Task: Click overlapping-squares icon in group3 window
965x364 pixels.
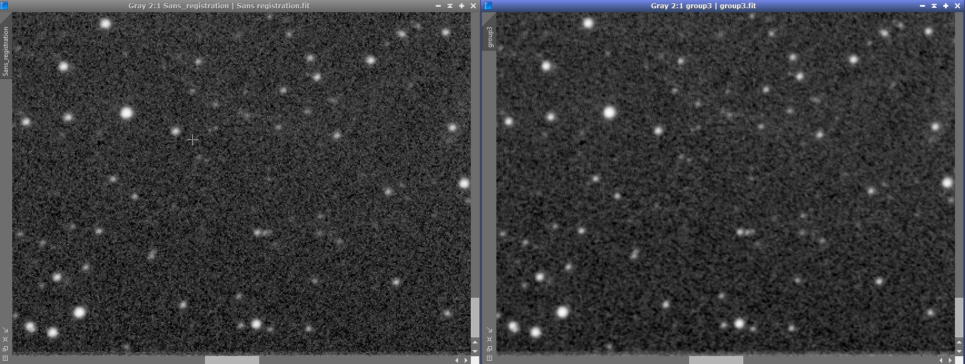Action: 489,348
